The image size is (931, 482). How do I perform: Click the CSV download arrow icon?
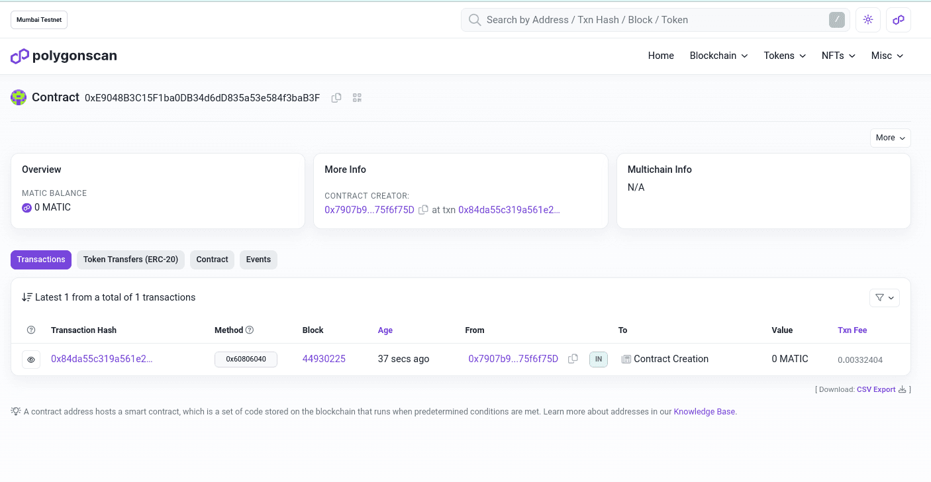[902, 389]
